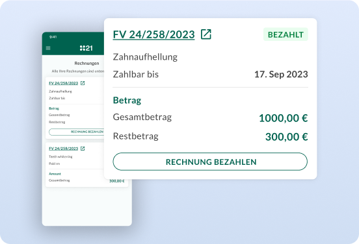Open first FV 24/258/2023 link in phone list
The height and width of the screenshot is (244, 359).
point(64,83)
